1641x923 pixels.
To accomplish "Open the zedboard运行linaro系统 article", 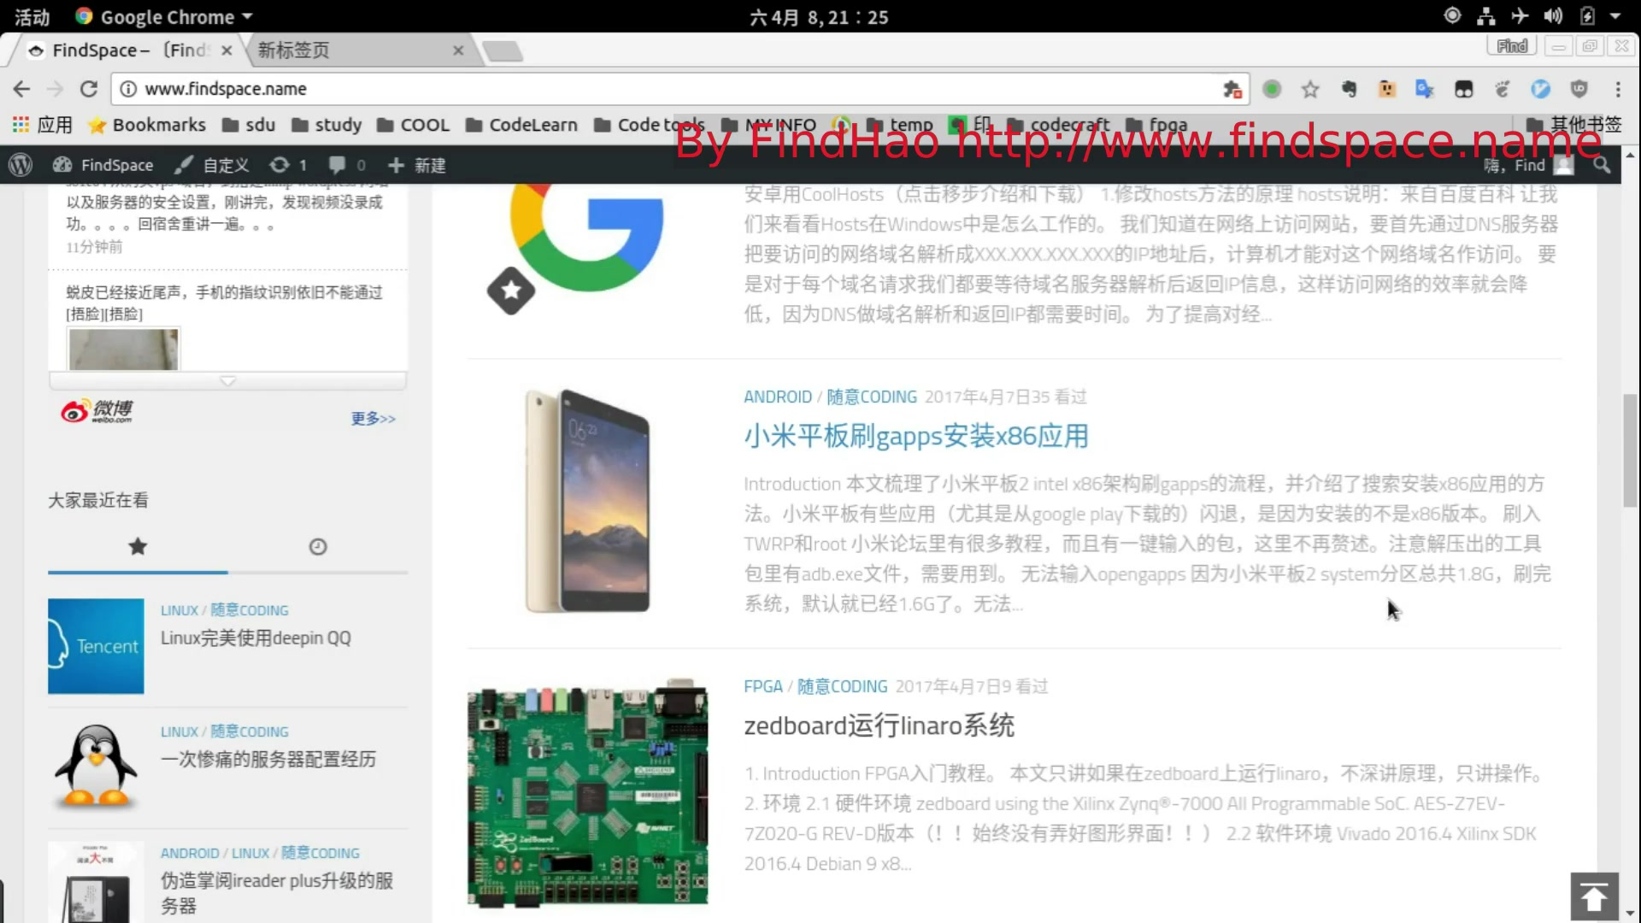I will pyautogui.click(x=879, y=726).
